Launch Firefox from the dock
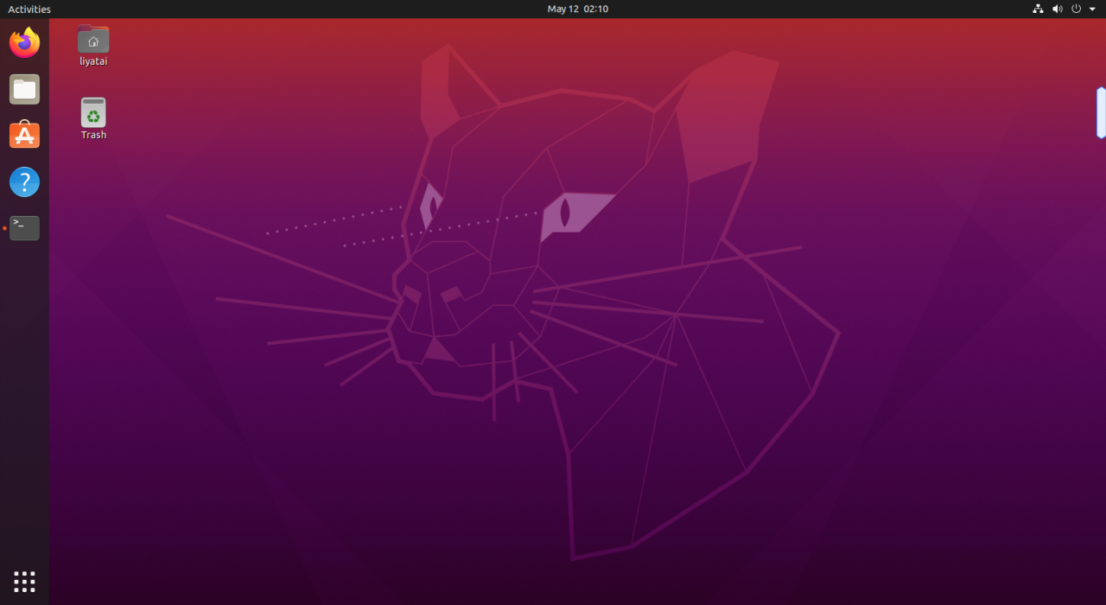Image resolution: width=1106 pixels, height=605 pixels. tap(24, 42)
